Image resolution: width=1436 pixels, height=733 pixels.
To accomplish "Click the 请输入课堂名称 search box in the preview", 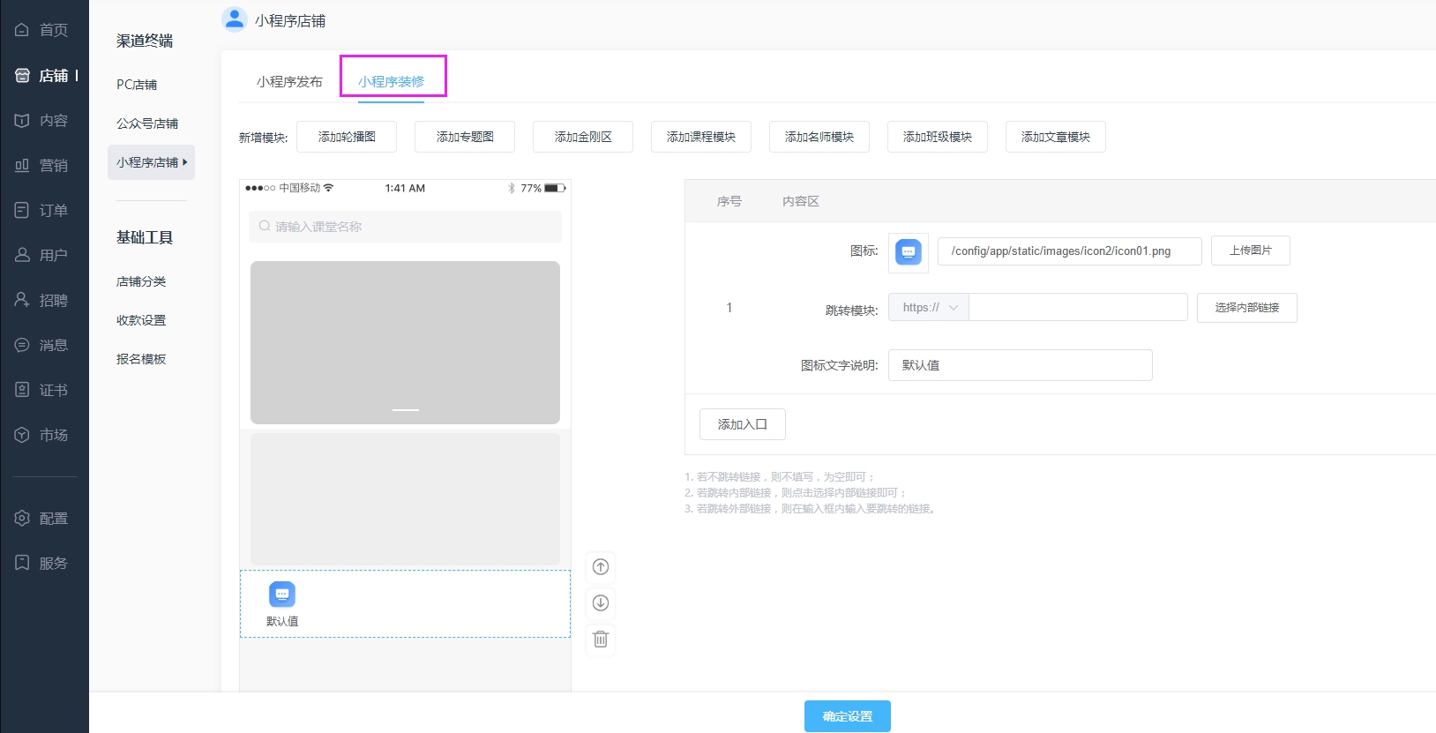I will 405,227.
